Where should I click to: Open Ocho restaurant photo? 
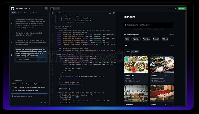point(162,94)
